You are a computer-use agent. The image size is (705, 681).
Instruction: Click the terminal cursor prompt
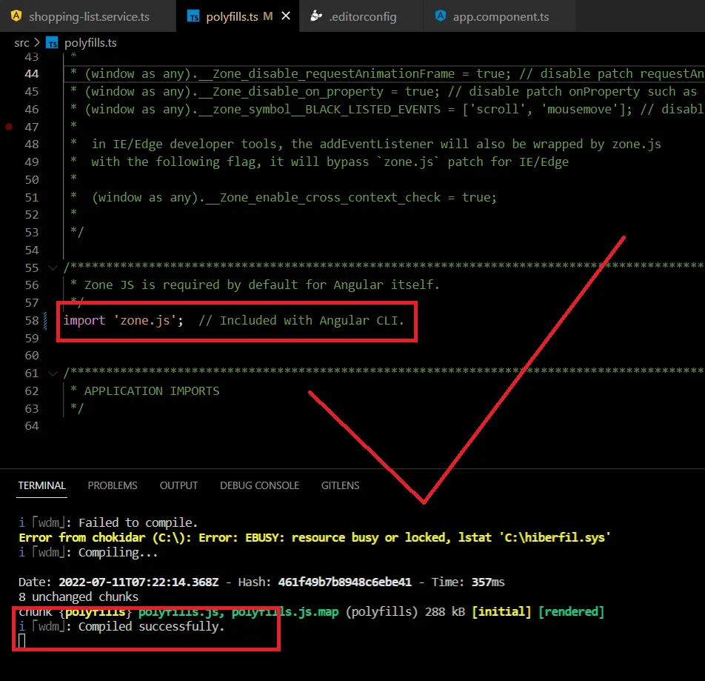point(22,641)
